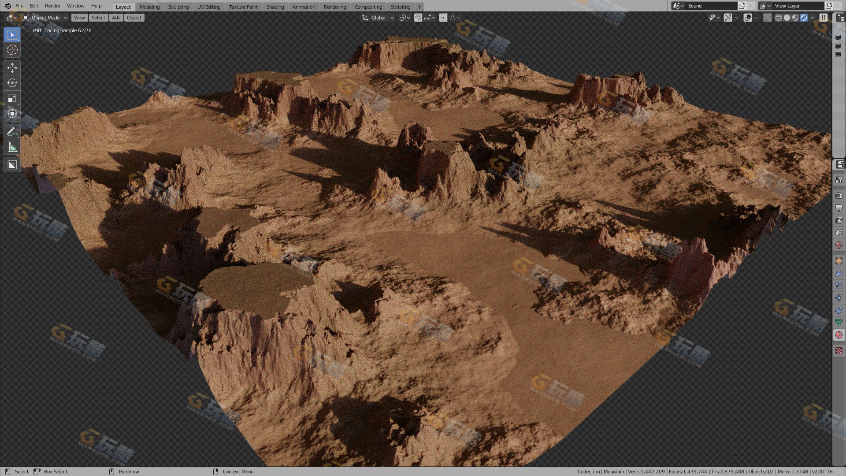
Task: Add a new workspace tab
Action: pyautogui.click(x=419, y=7)
